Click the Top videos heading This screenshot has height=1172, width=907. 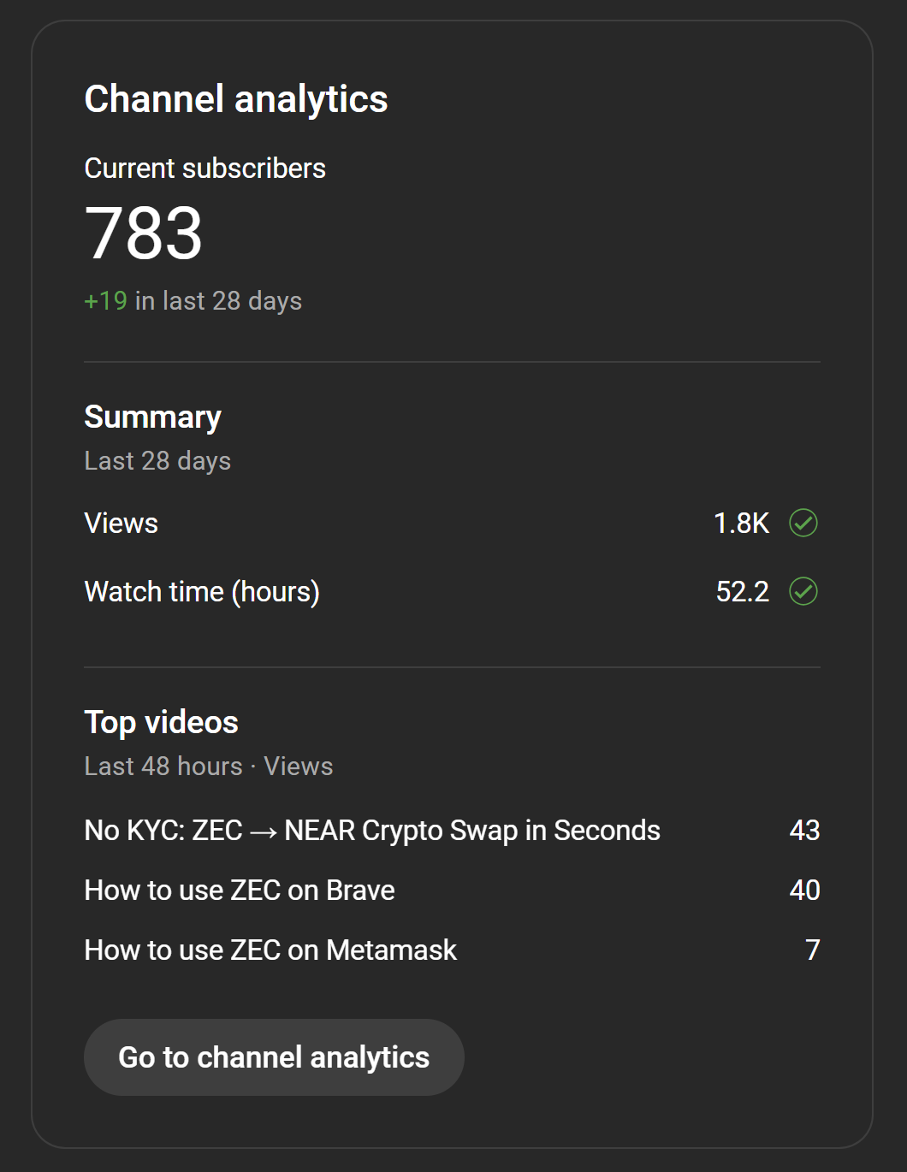[x=161, y=723]
